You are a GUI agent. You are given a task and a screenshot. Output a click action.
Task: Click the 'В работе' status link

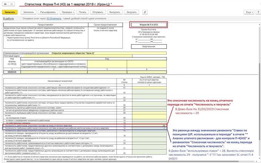click(x=8, y=18)
